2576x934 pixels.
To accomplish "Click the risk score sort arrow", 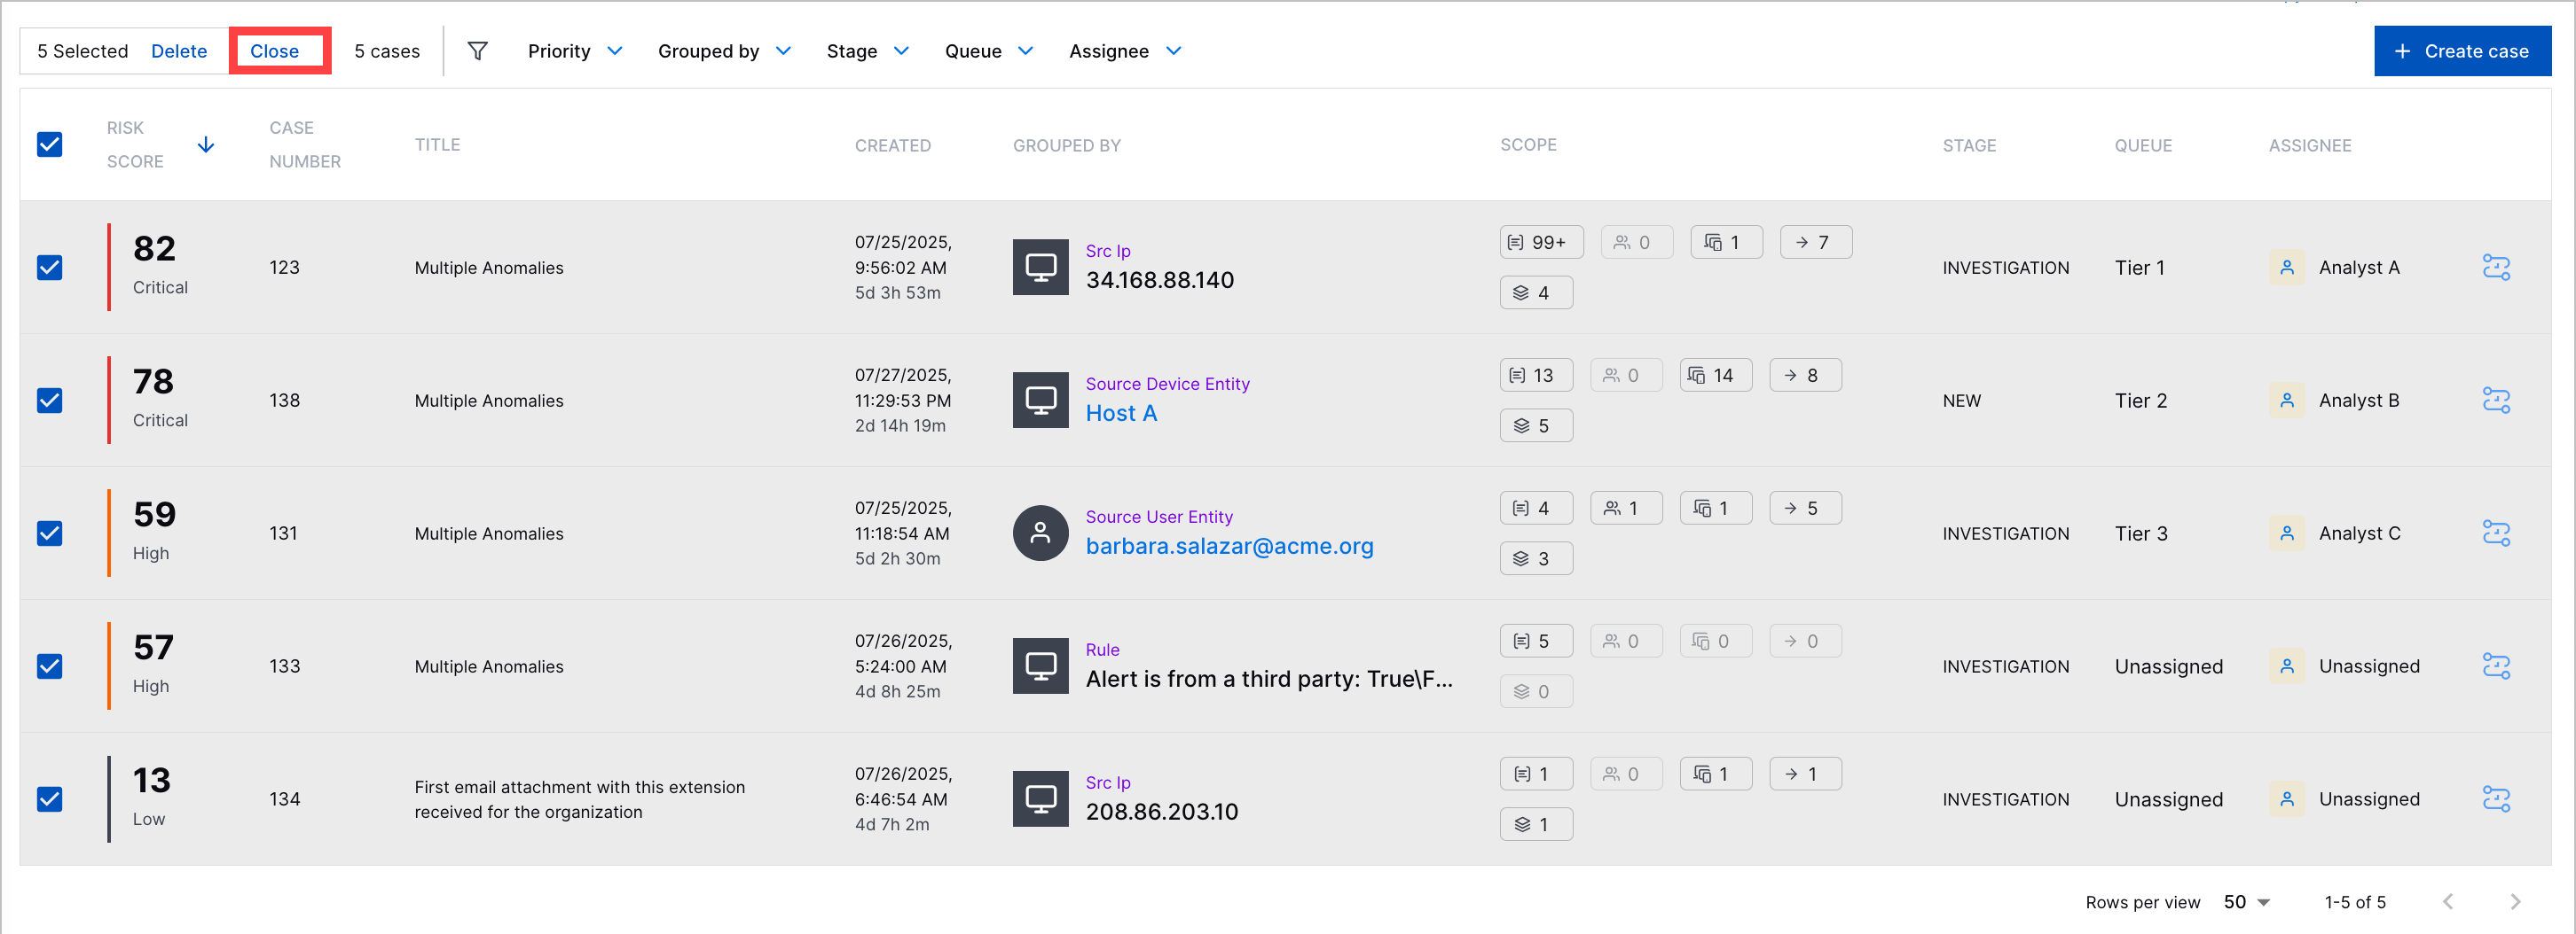I will [x=206, y=144].
